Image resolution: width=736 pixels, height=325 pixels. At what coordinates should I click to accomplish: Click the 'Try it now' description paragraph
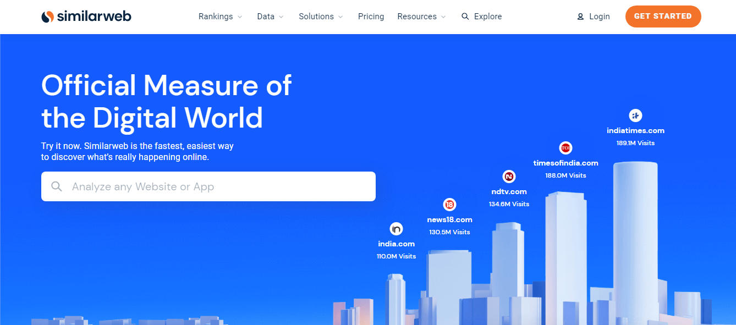pyautogui.click(x=138, y=151)
